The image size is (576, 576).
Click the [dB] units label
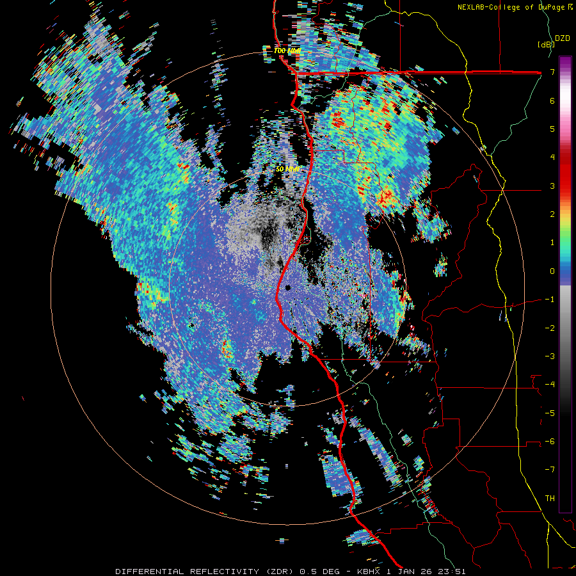[x=545, y=45]
